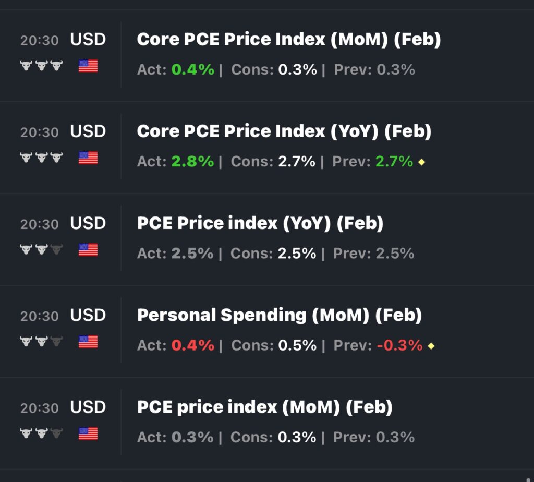Viewport: 534px width, 482px height.
Task: Click consensus value 0.5% for Personal Spending
Action: (x=297, y=345)
